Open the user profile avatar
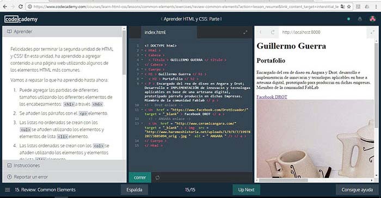Screen dimensions: 381x198 (372, 18)
